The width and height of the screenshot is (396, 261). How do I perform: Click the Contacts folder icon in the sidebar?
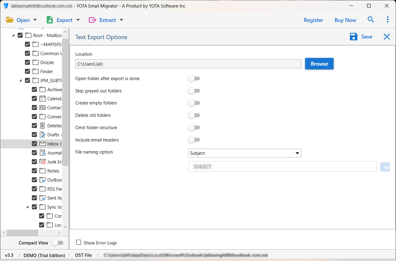click(x=42, y=107)
